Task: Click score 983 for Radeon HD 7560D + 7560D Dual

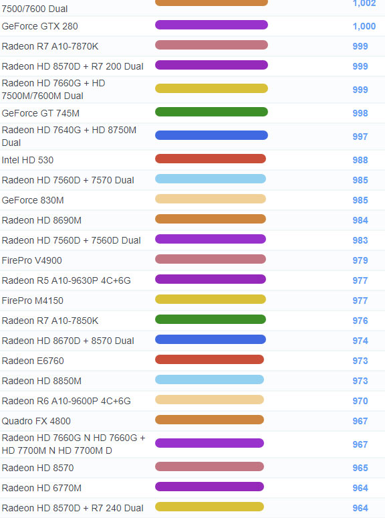Action: pos(360,240)
